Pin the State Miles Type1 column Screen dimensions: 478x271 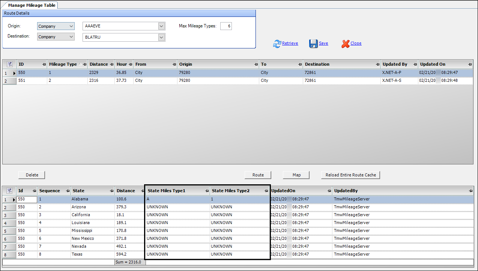[x=207, y=191]
